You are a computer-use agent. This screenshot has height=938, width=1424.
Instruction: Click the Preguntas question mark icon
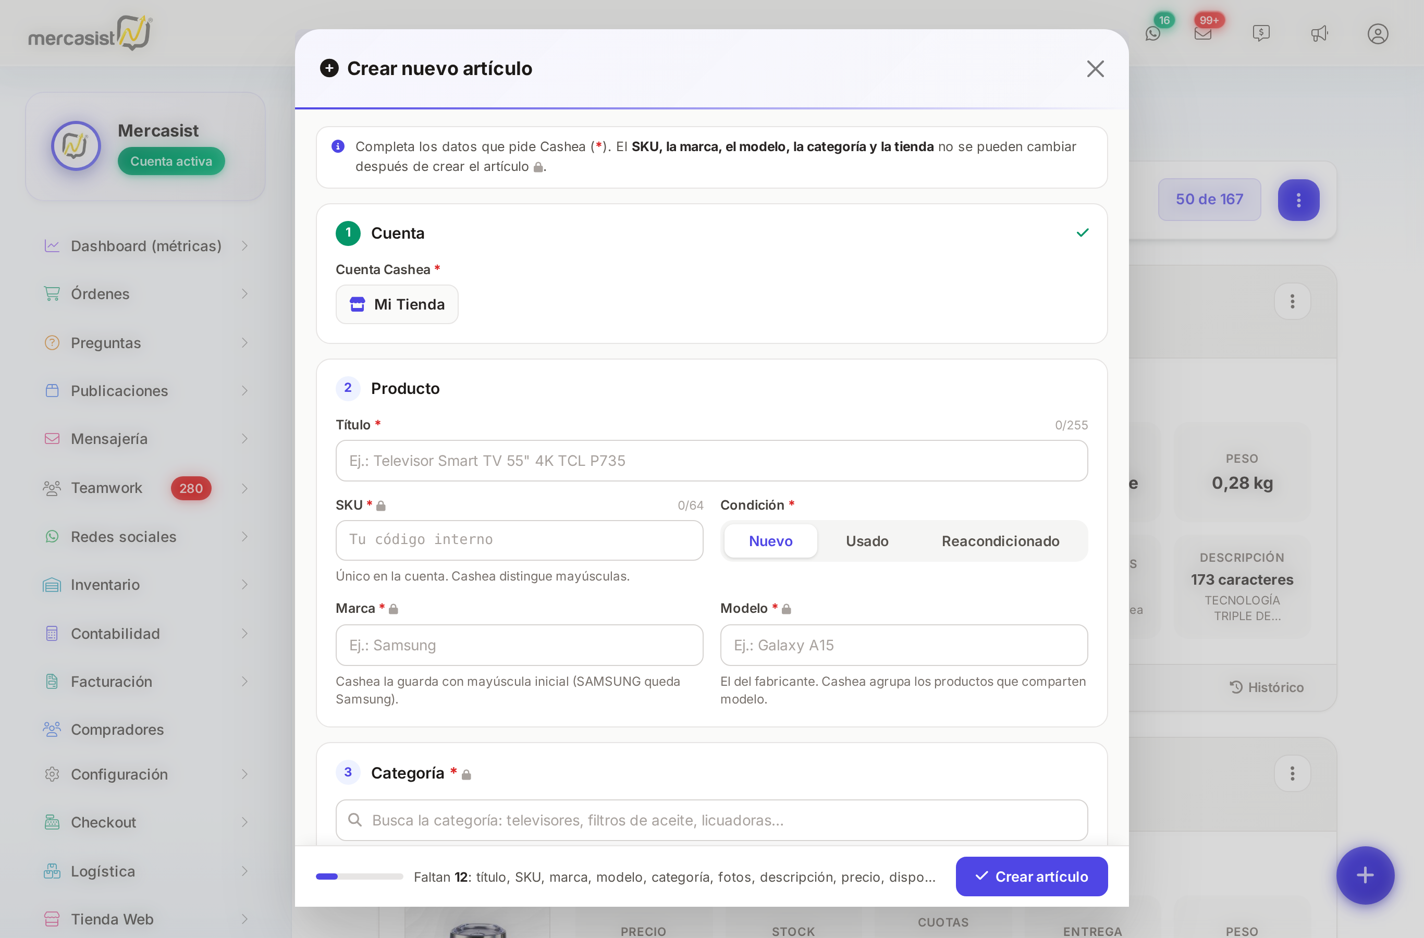52,343
